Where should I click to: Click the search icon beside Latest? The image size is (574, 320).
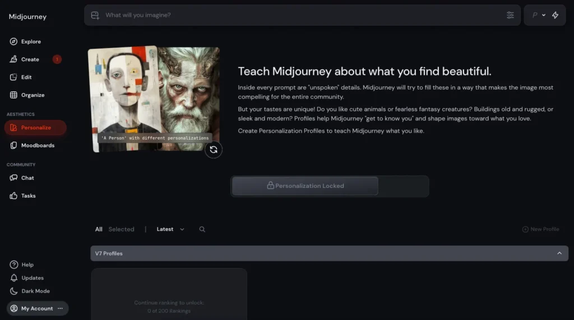pyautogui.click(x=202, y=229)
